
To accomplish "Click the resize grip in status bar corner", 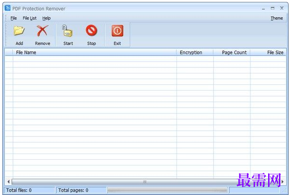I will coord(284,190).
